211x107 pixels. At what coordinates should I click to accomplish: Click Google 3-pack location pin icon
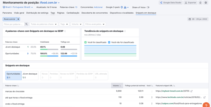122,7
